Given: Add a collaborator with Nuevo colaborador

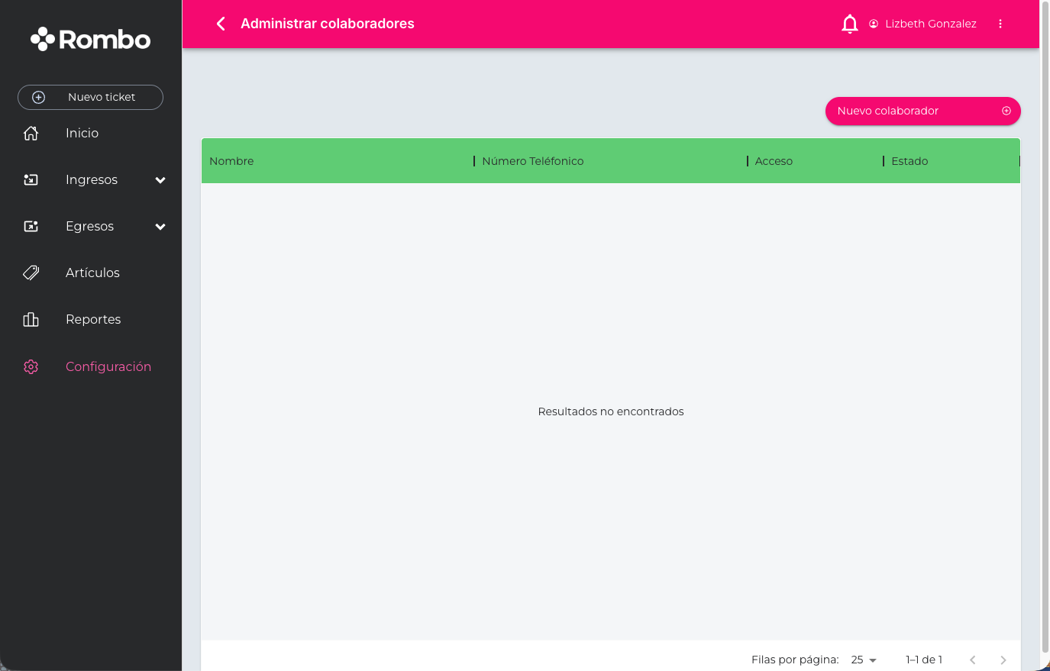Looking at the screenshot, I should click(x=922, y=111).
